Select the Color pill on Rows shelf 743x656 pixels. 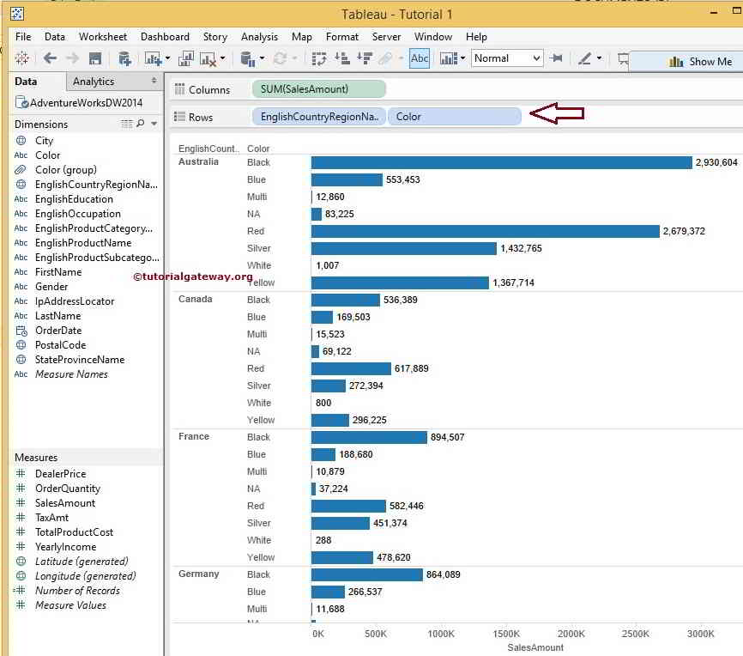click(454, 117)
